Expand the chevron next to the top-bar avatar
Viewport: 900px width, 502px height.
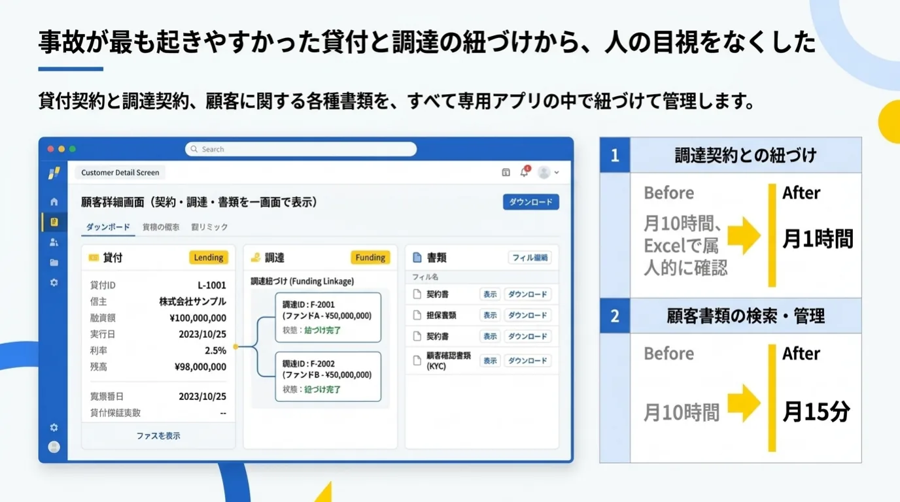557,173
